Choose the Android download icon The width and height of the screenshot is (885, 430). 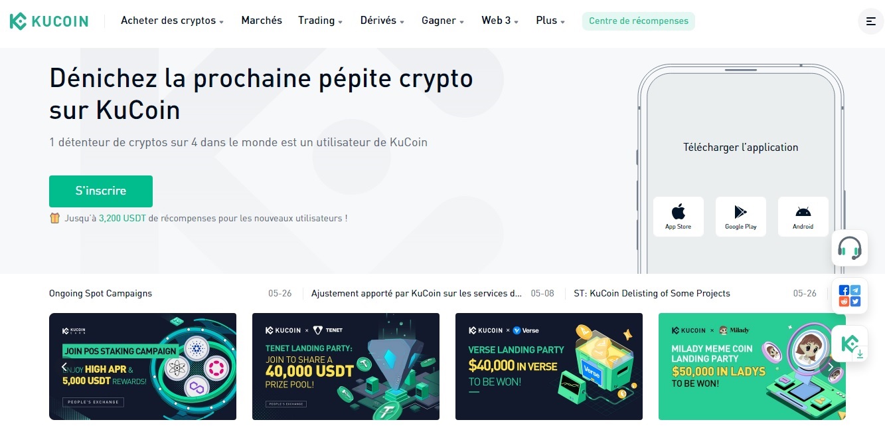[x=803, y=217]
